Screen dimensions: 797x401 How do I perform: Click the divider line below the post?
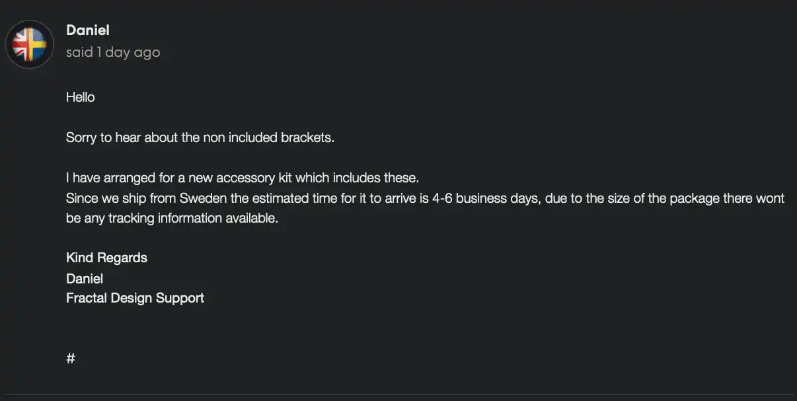[398, 394]
